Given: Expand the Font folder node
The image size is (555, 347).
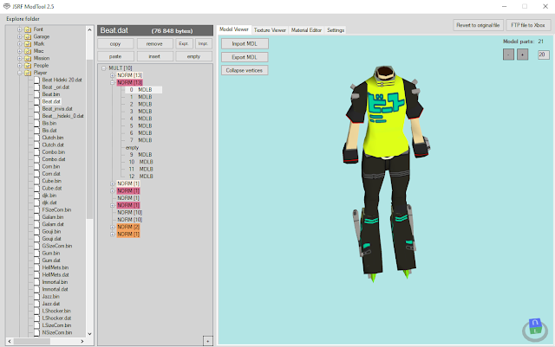Looking at the screenshot, I should tap(20, 29).
